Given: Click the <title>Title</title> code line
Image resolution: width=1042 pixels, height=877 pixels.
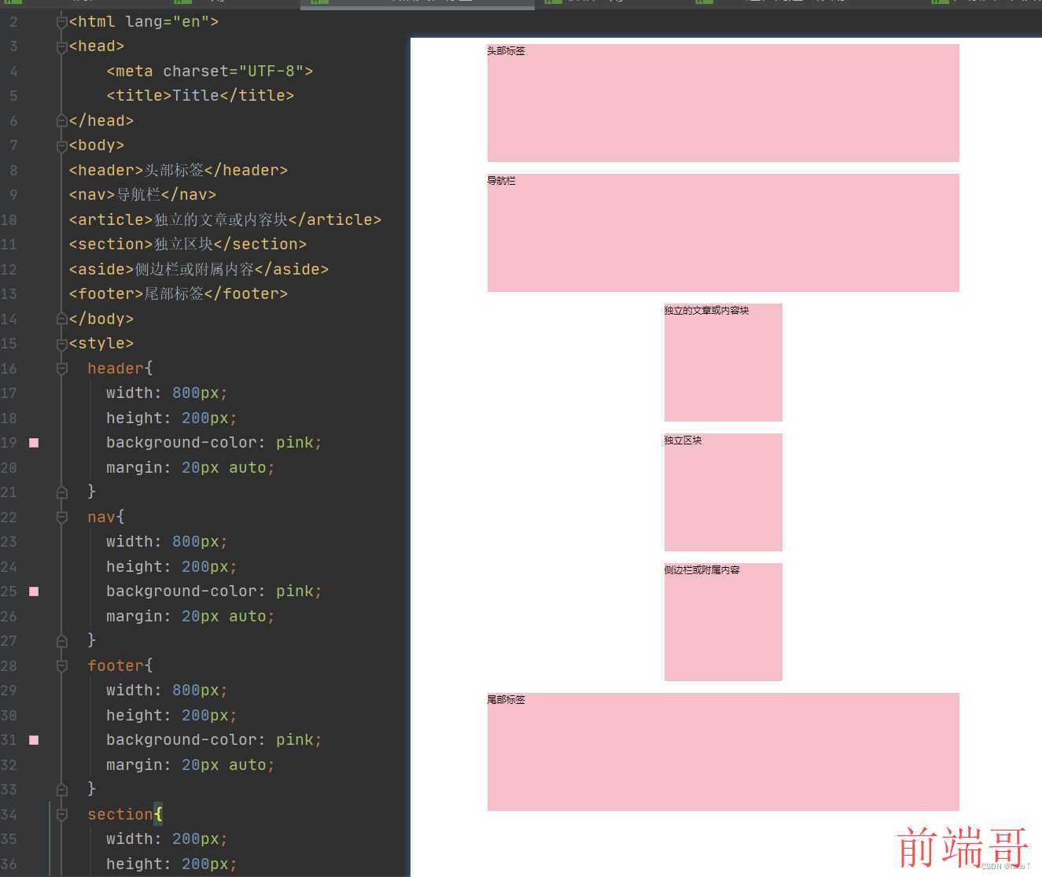Looking at the screenshot, I should [x=201, y=96].
